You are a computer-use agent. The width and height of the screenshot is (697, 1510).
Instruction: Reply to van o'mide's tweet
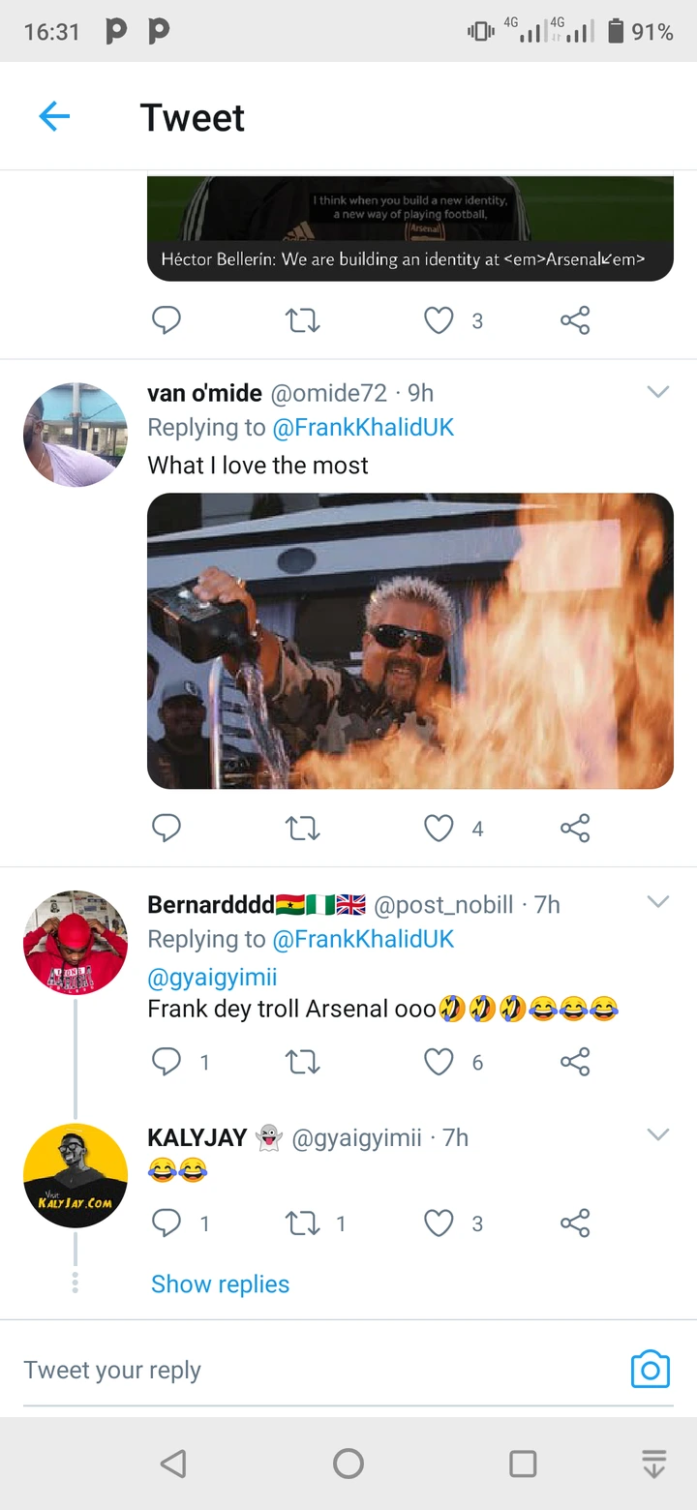coord(167,829)
